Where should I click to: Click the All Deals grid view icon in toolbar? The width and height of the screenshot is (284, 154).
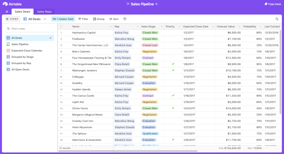point(25,19)
